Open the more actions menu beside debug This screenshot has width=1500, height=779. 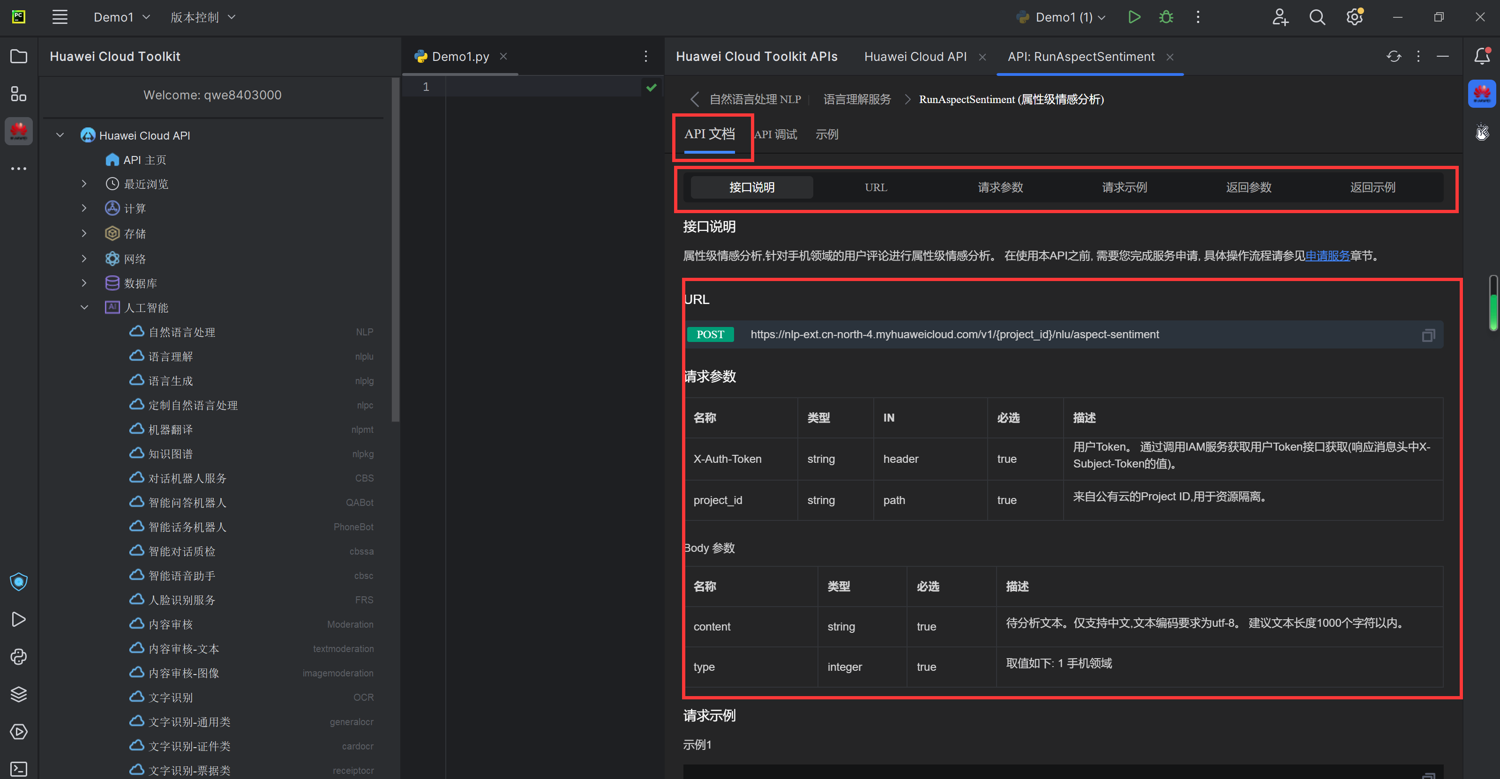pyautogui.click(x=1198, y=17)
